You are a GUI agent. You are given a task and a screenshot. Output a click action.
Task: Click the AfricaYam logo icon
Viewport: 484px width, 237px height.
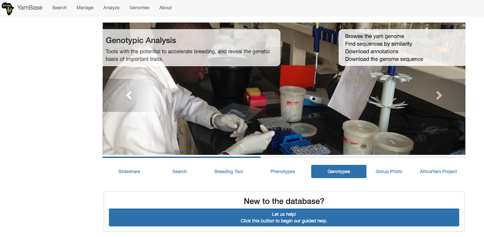[8, 8]
